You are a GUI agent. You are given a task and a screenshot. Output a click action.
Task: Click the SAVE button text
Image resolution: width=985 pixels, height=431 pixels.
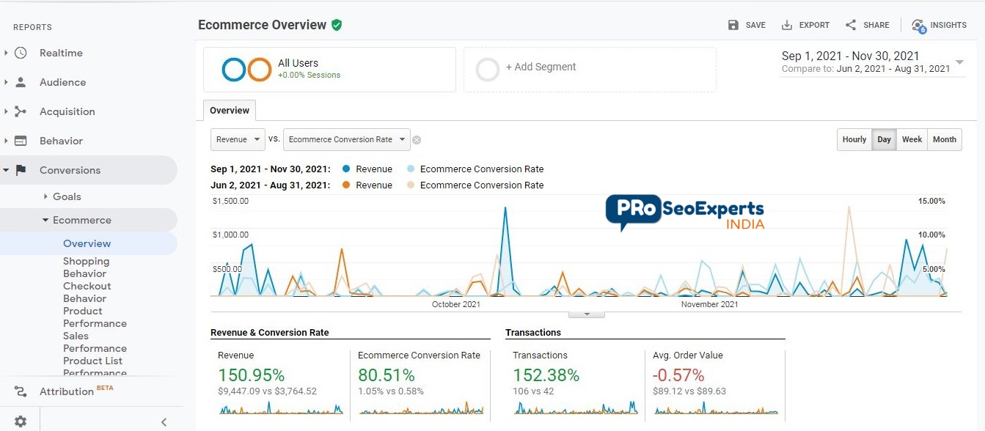tap(755, 25)
